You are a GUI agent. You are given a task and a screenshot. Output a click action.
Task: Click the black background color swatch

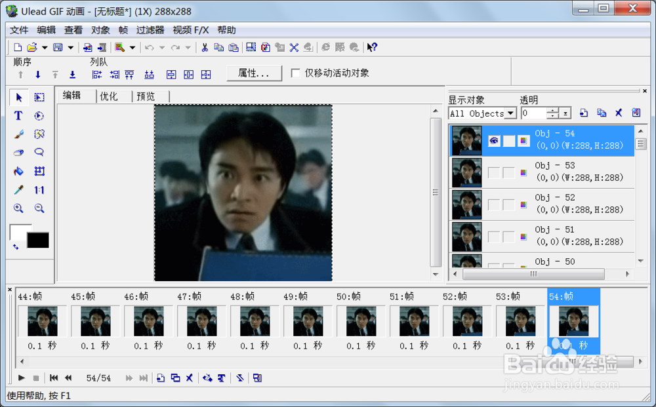coord(37,241)
